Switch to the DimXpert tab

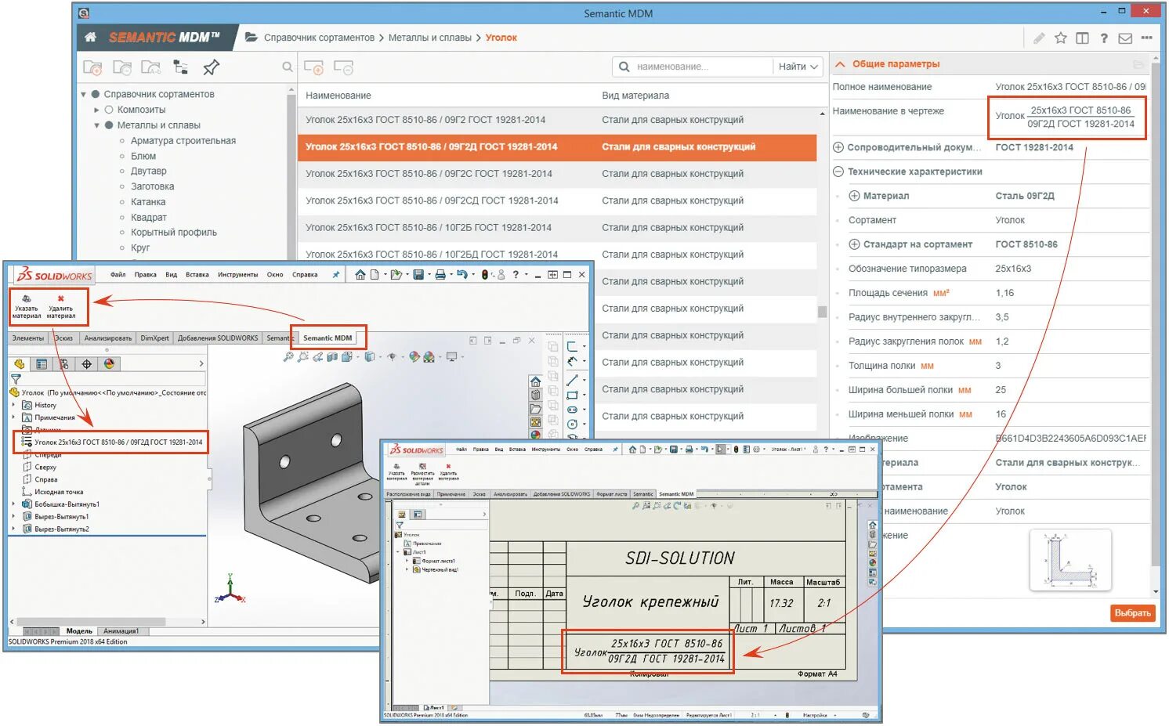coord(154,338)
